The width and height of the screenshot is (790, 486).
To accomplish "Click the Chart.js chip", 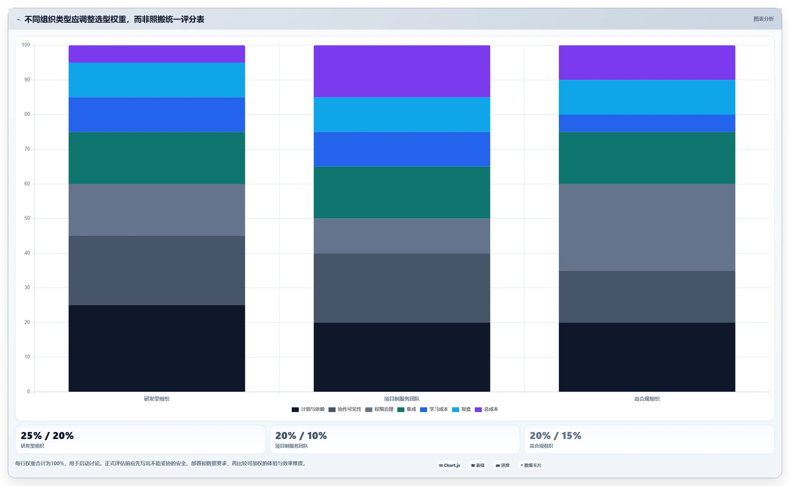I will [x=449, y=465].
